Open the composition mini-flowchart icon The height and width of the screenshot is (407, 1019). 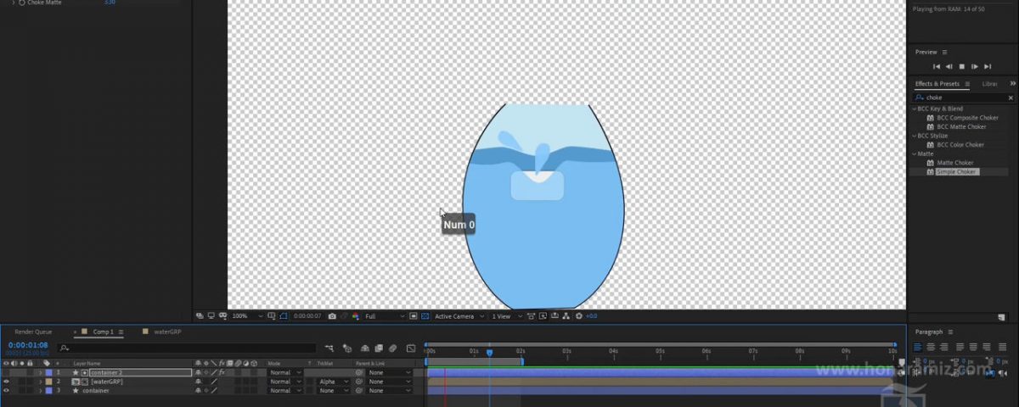click(329, 348)
